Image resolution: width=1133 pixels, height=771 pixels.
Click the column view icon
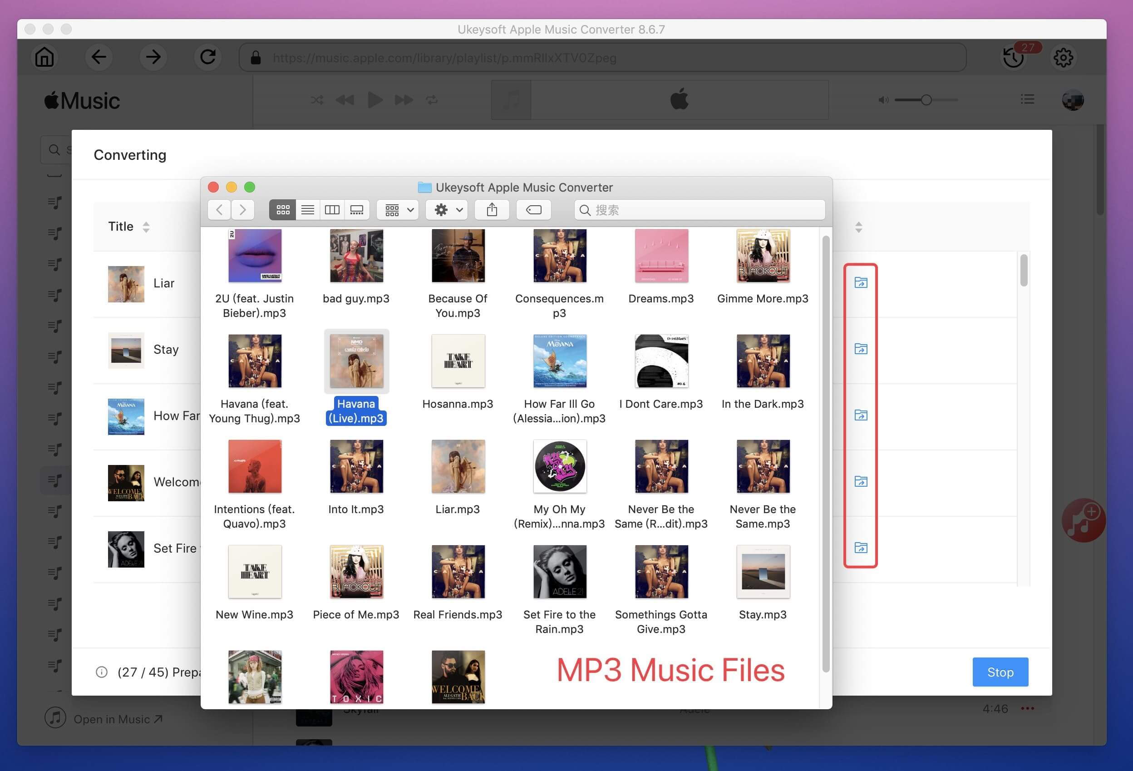click(x=332, y=209)
